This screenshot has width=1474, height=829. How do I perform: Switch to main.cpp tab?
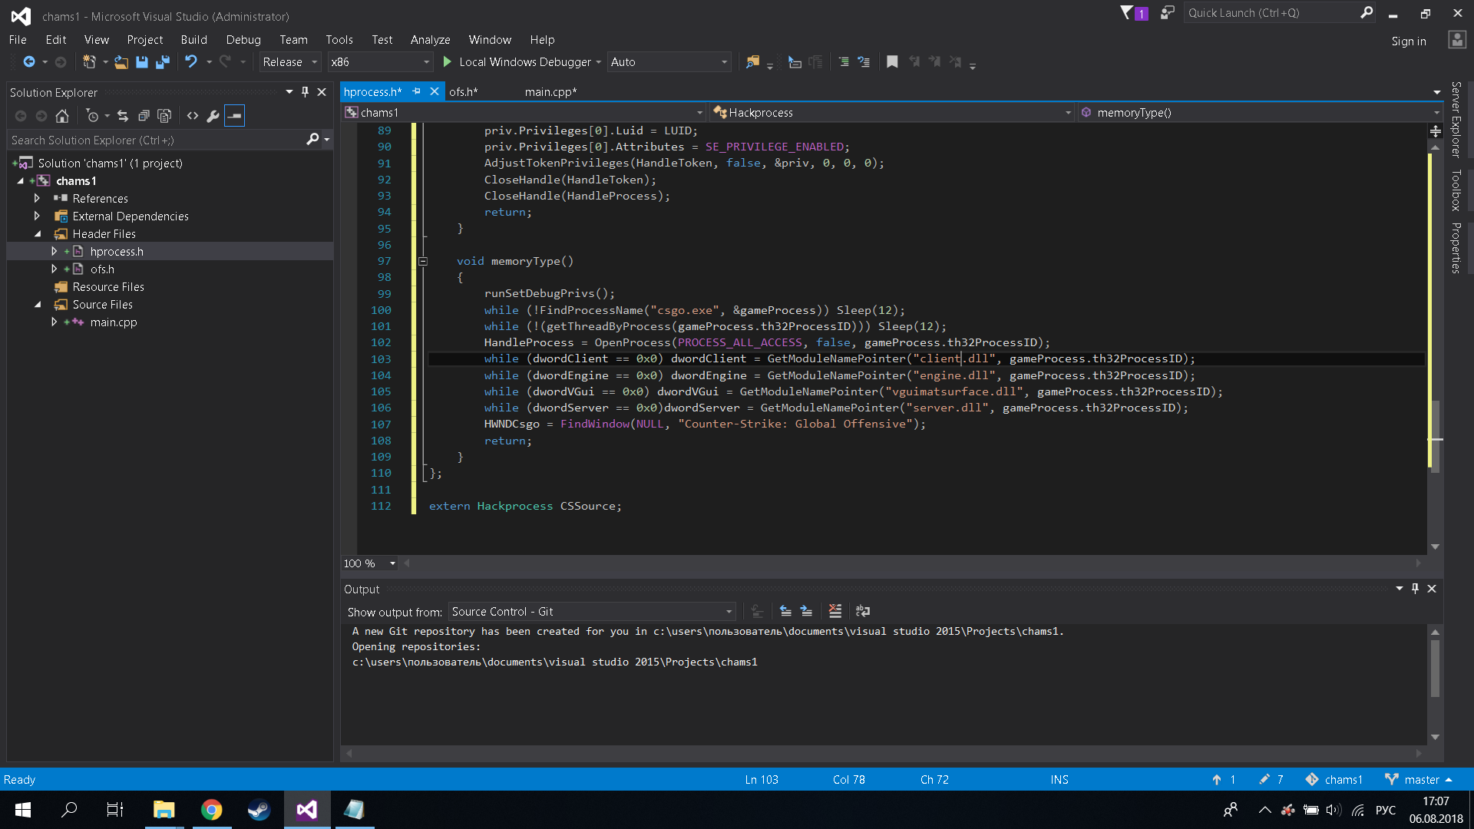tap(550, 91)
